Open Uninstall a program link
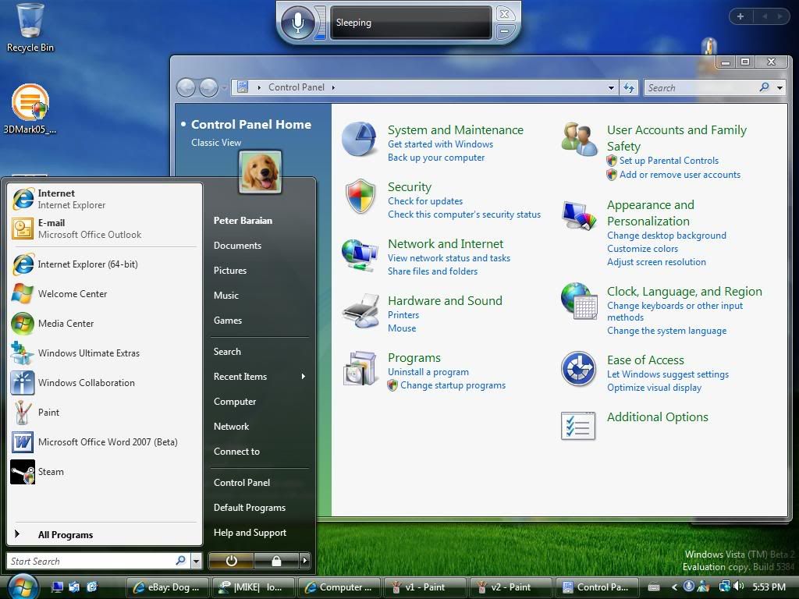Screen dimensions: 799x599 click(x=428, y=372)
